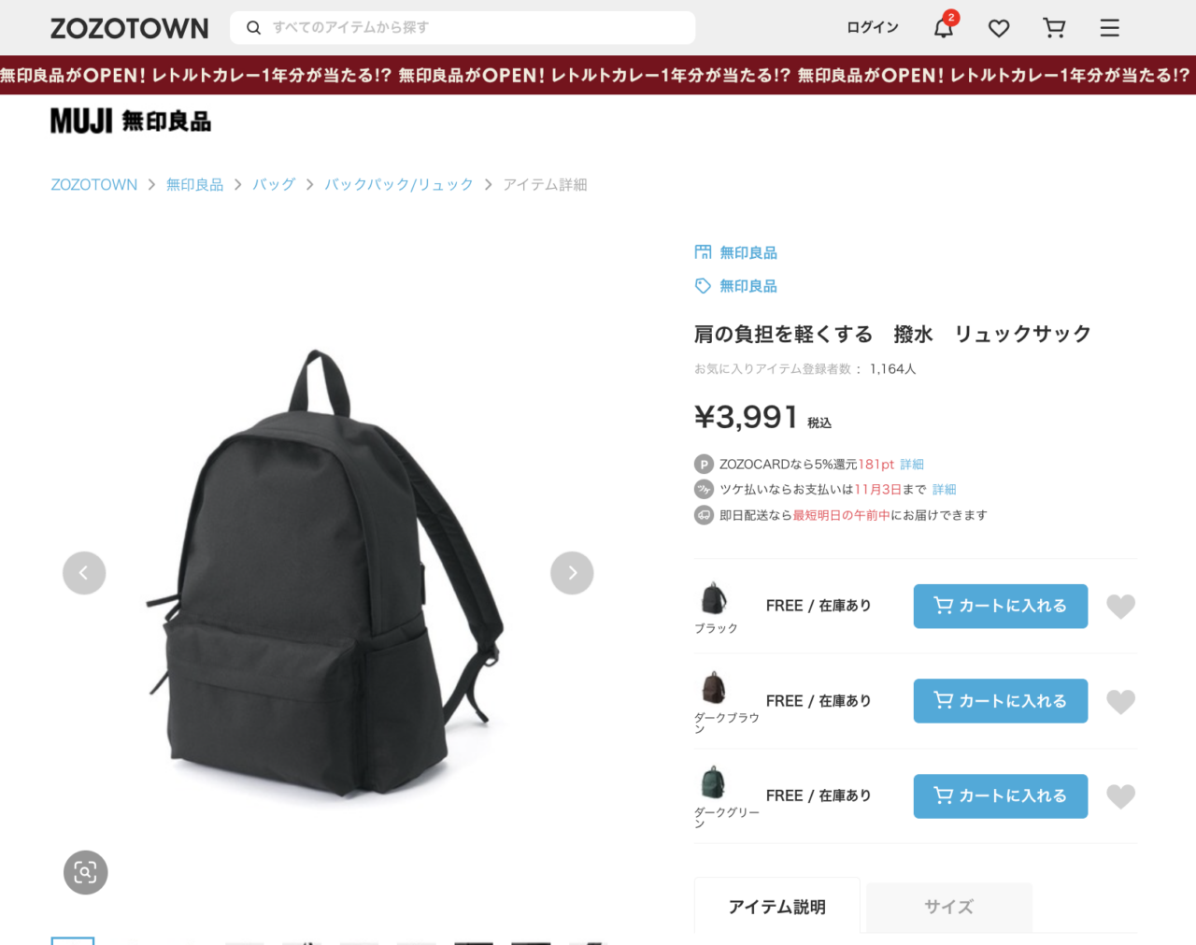Click the 無印良品 shop icon link
The height and width of the screenshot is (945, 1196).
point(735,252)
